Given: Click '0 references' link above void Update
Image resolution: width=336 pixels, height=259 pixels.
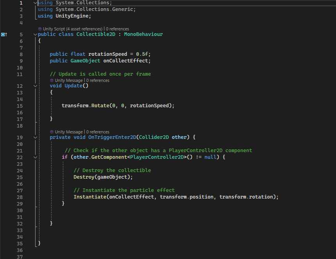Looking at the screenshot, I should [x=98, y=80].
